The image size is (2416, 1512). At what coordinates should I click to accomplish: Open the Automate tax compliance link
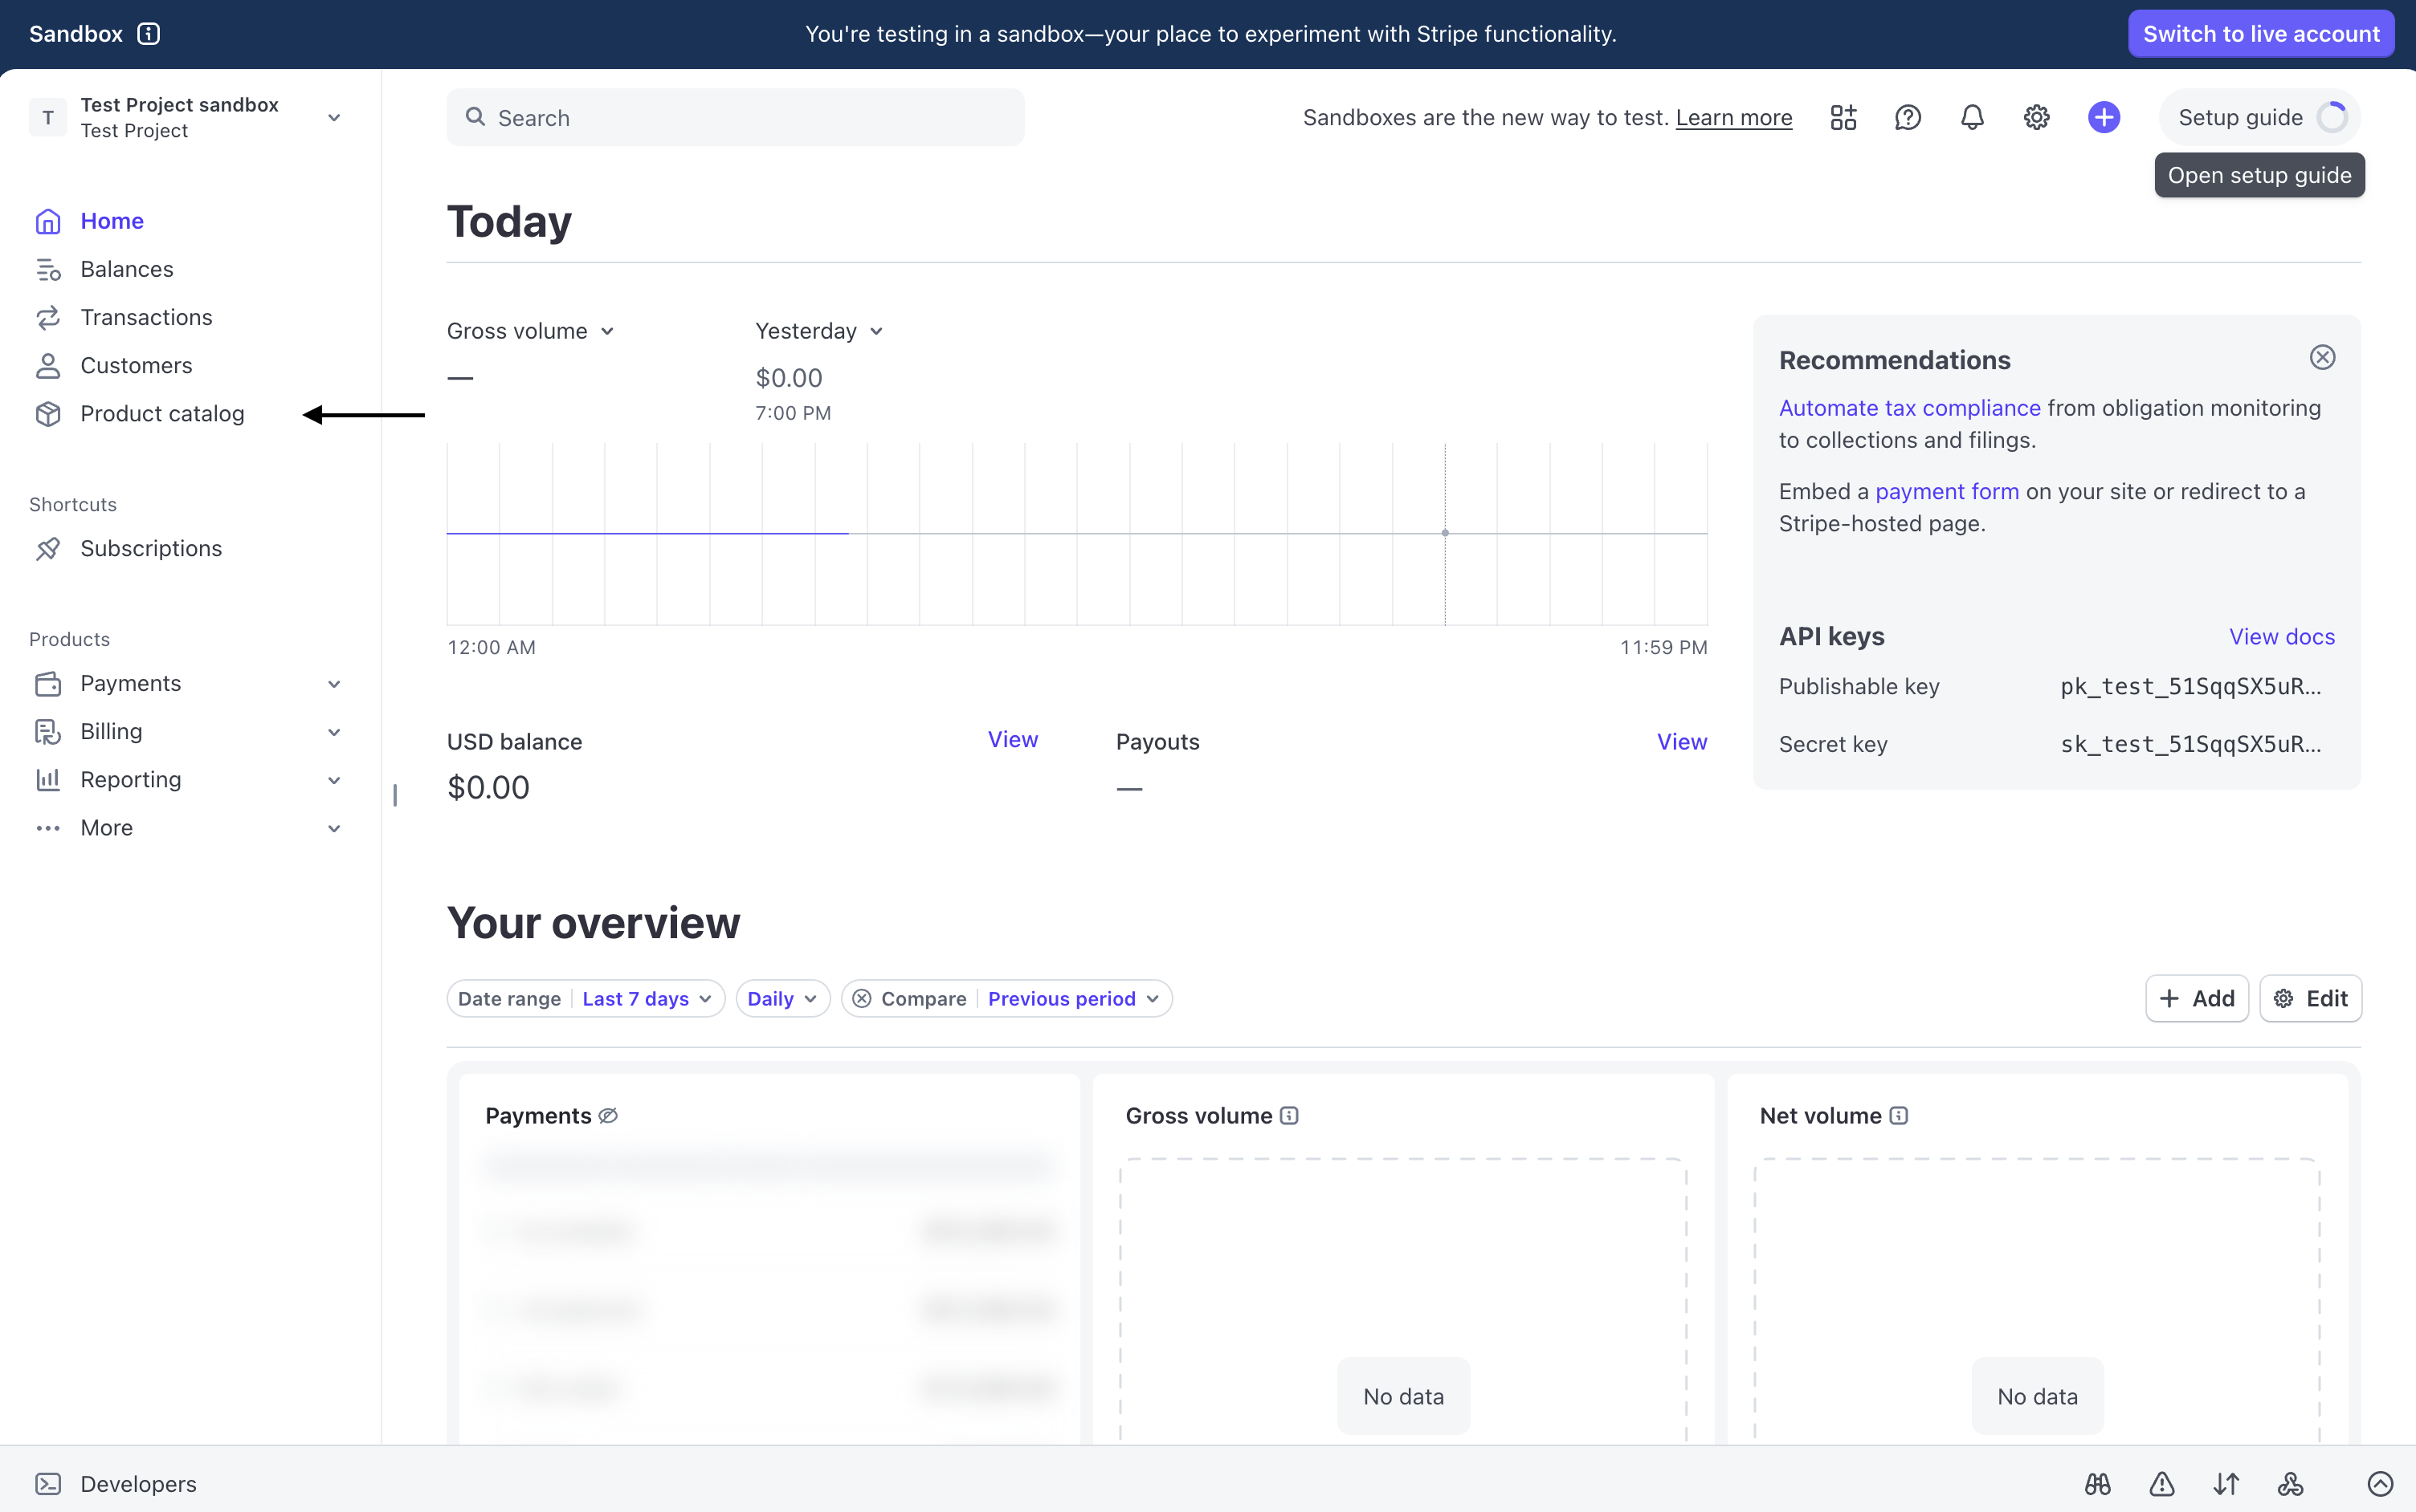1908,408
